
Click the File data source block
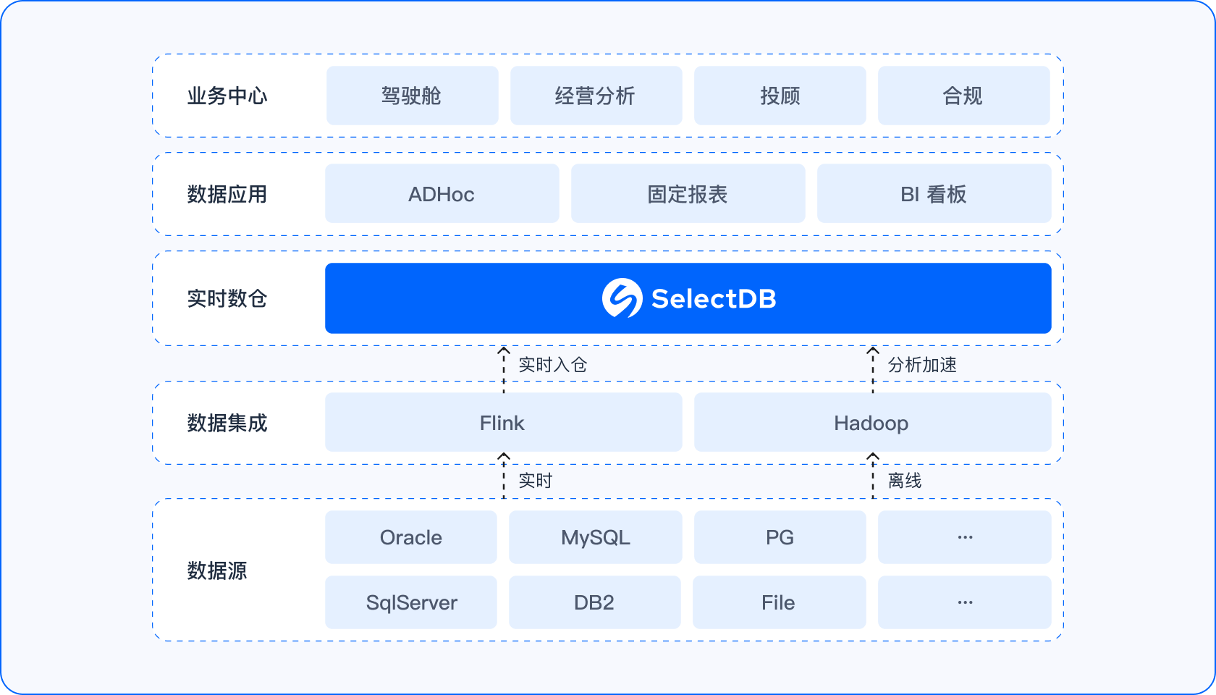click(780, 602)
